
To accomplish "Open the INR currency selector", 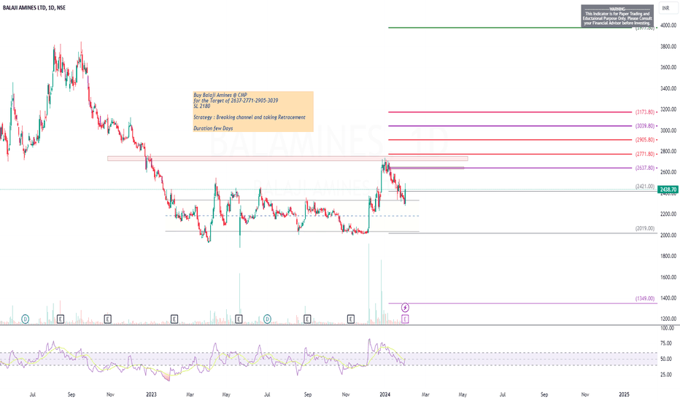I will click(668, 8).
